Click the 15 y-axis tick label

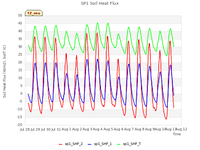(20, 70)
